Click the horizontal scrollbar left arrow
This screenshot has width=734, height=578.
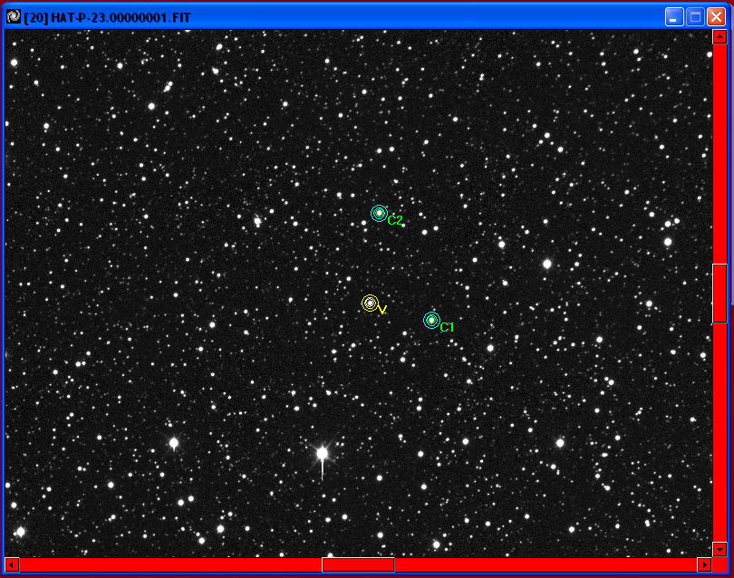12,565
